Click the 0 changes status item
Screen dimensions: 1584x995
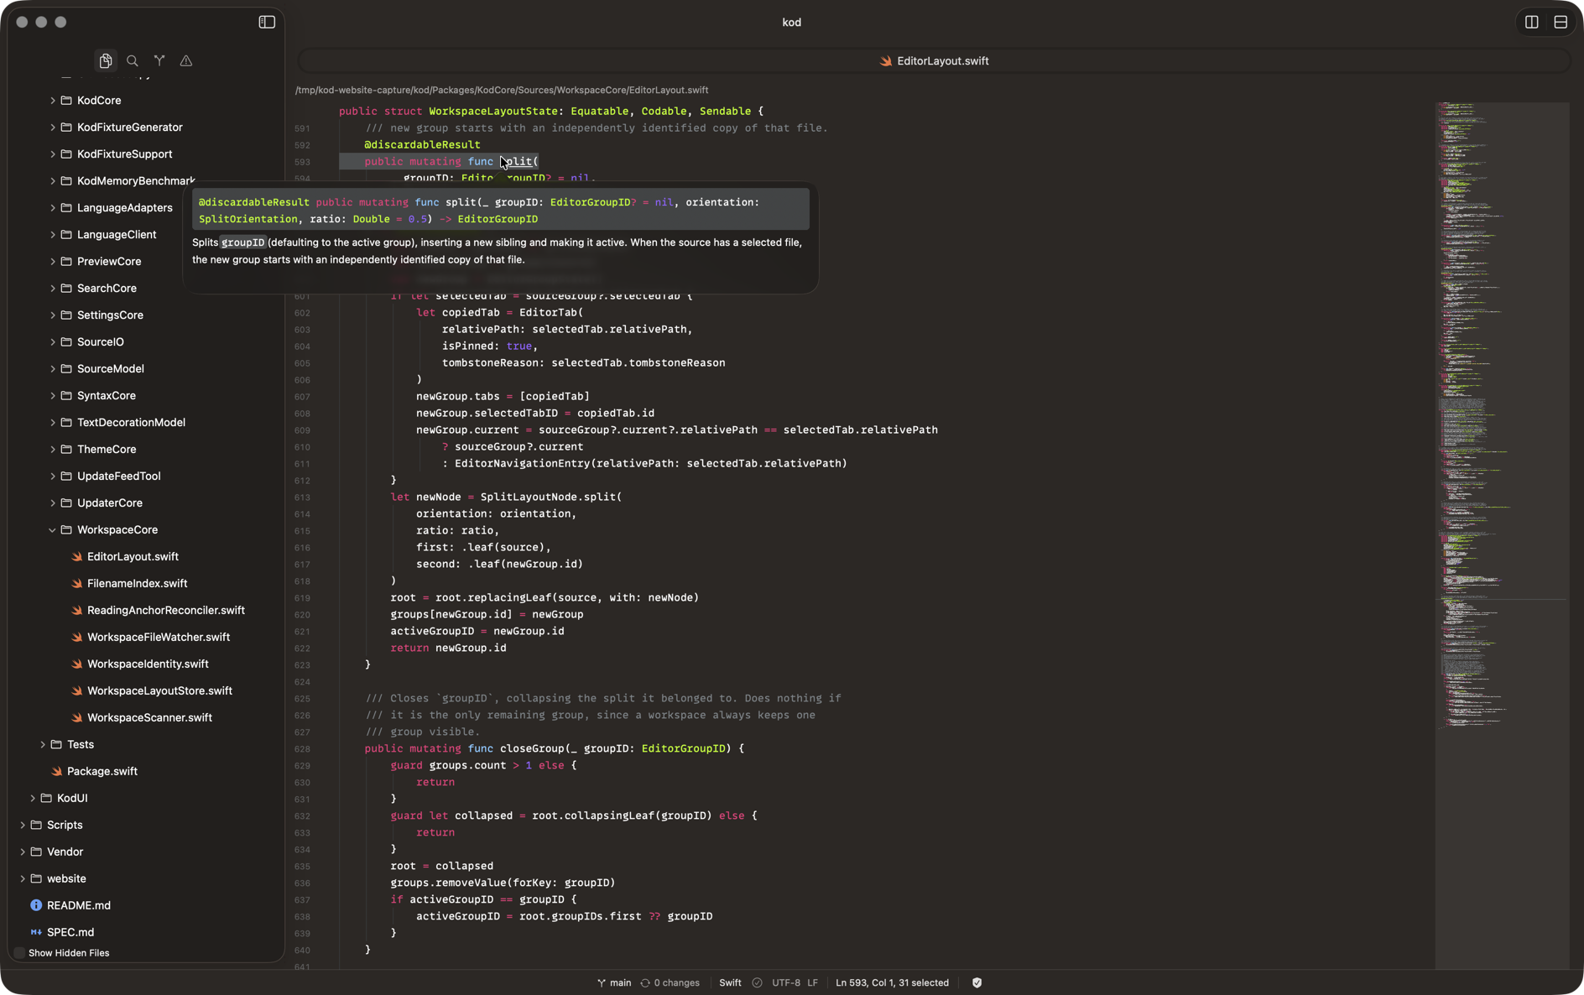point(670,982)
